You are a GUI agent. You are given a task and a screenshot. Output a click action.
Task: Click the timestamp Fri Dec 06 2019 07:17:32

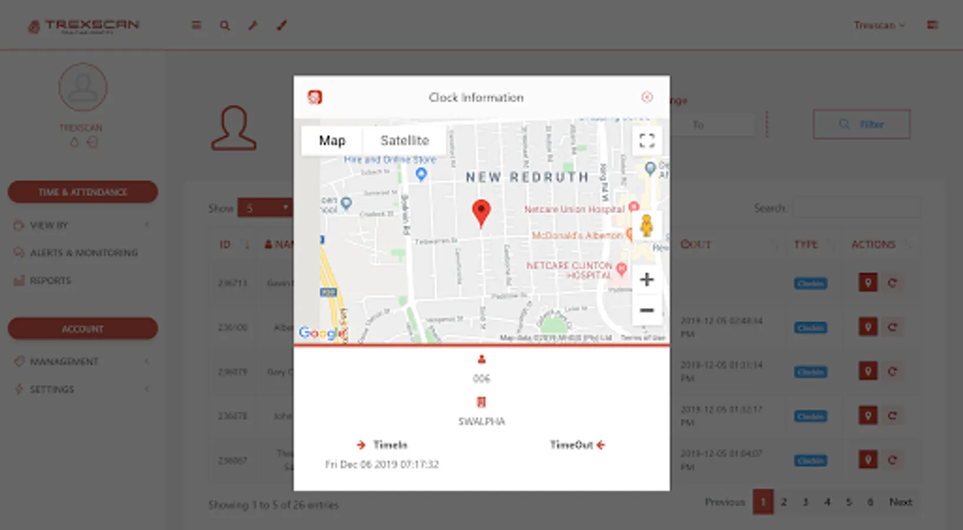[382, 465]
